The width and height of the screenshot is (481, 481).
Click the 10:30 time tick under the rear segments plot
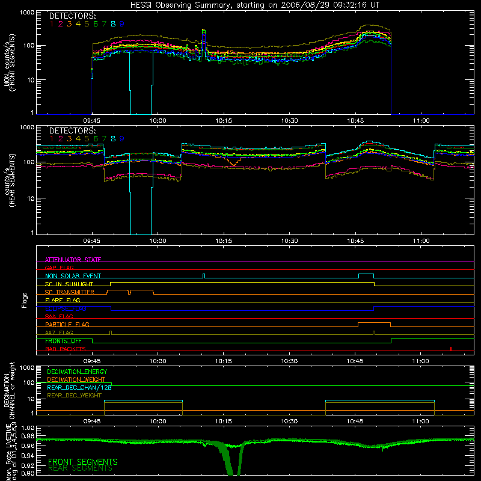tap(290, 241)
